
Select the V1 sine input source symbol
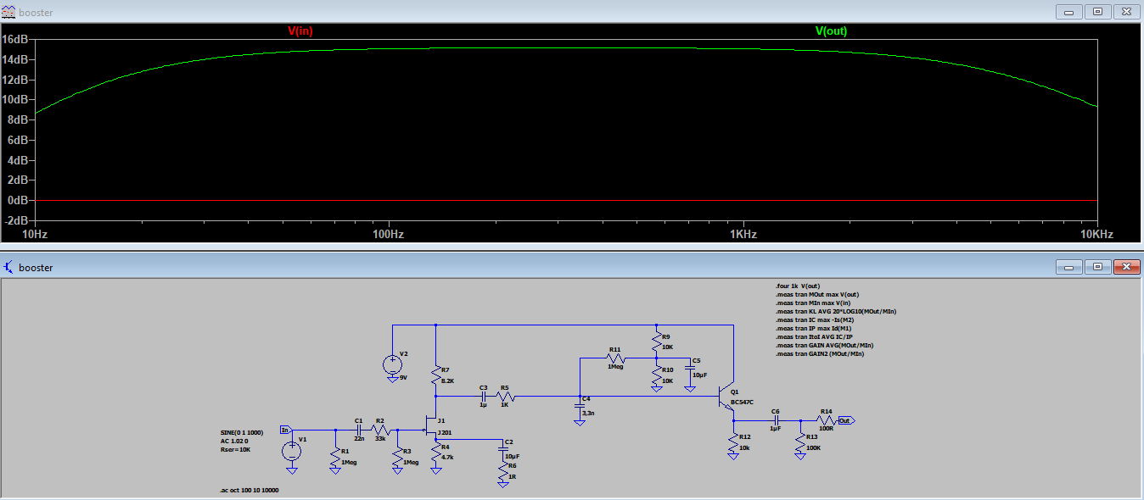(291, 450)
